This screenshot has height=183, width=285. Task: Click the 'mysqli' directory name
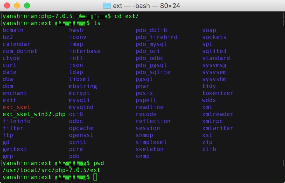point(79,100)
